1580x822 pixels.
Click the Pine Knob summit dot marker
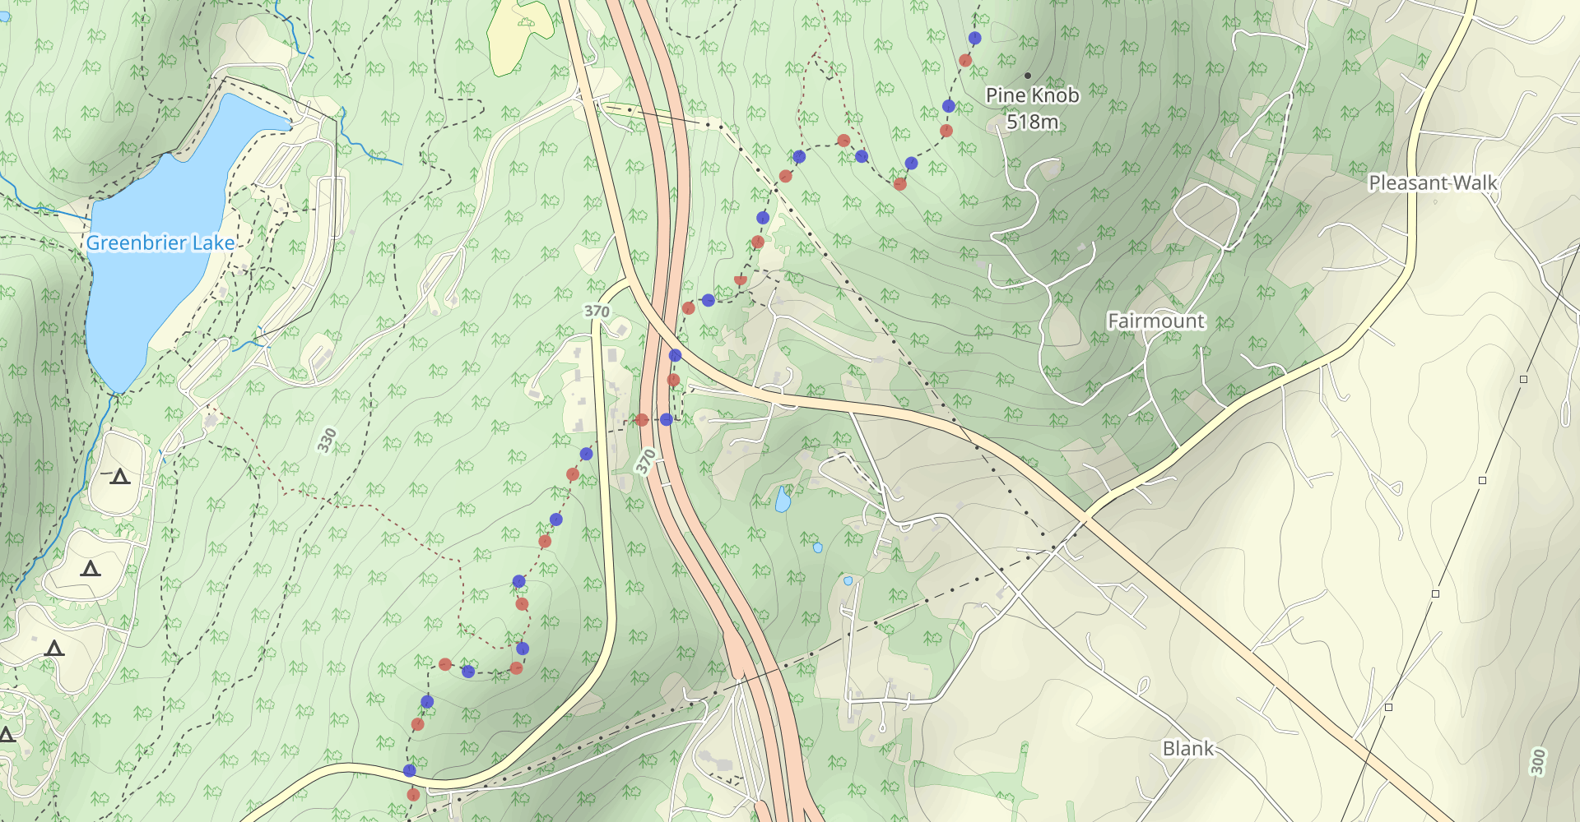(1027, 75)
